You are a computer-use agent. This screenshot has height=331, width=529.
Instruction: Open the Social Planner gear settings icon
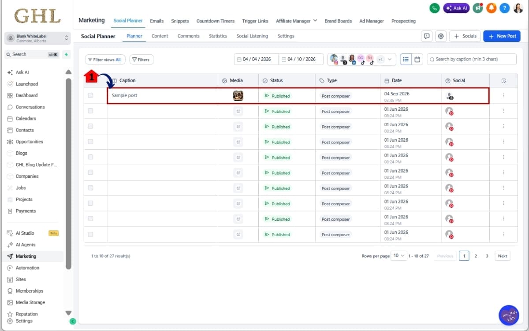tap(440, 36)
